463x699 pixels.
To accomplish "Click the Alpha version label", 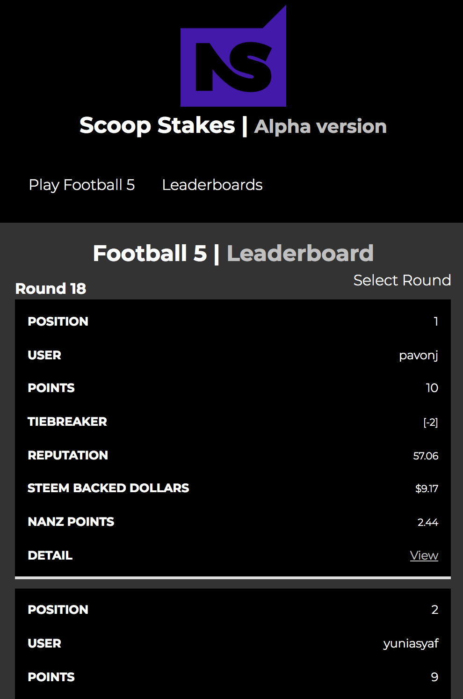I will click(x=320, y=126).
